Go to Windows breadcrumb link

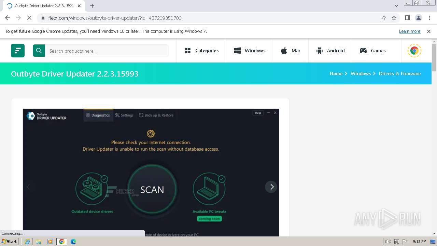pos(361,73)
